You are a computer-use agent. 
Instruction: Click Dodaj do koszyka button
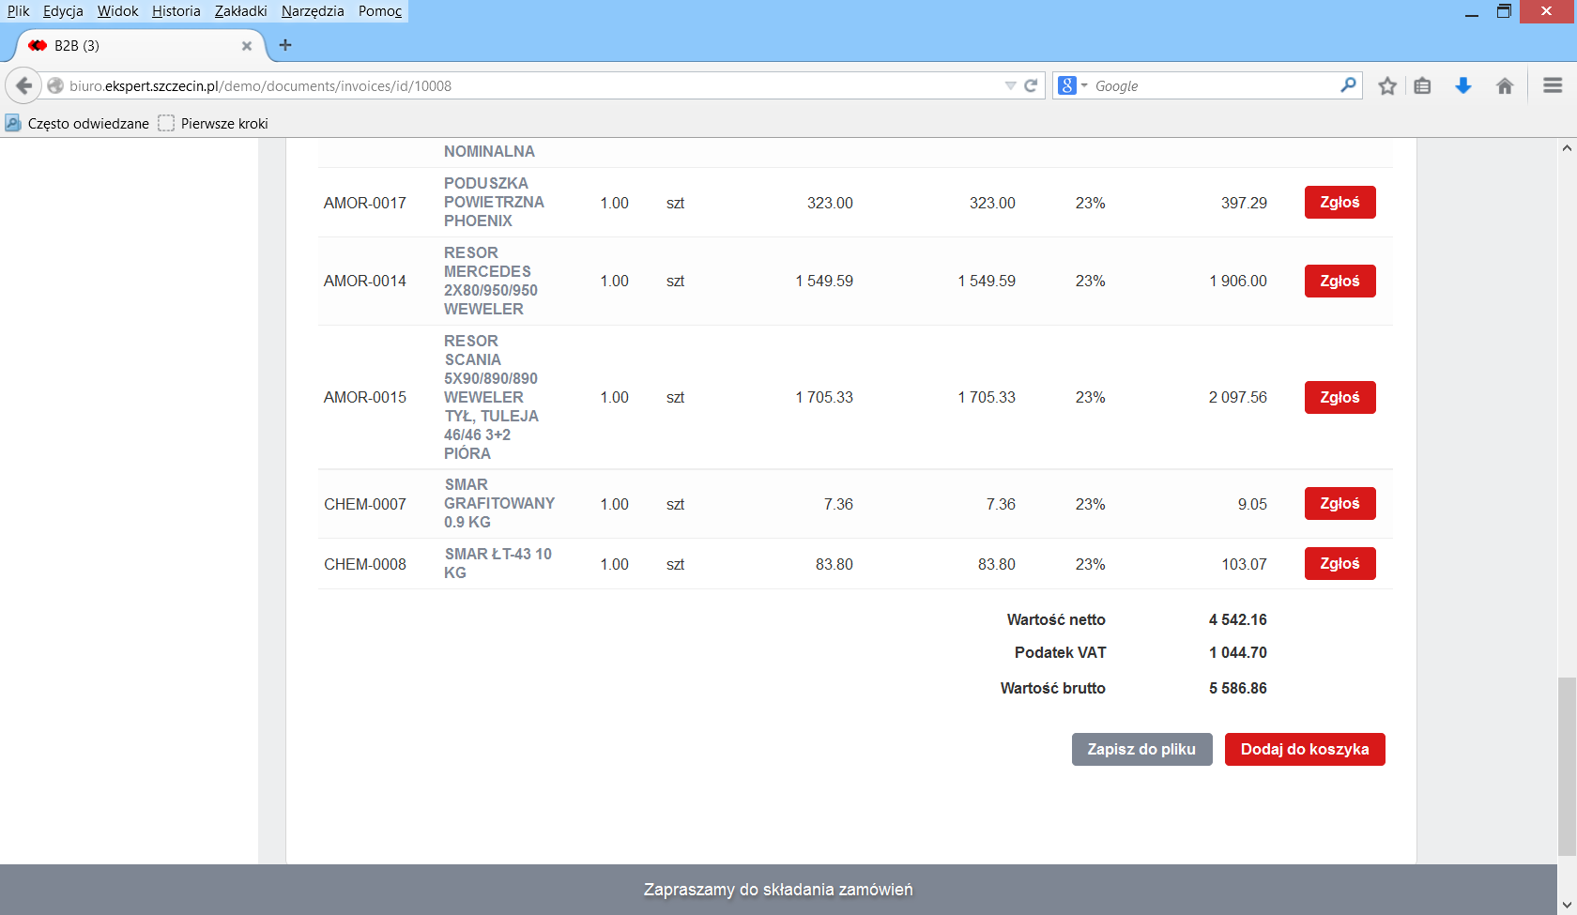[x=1305, y=749]
